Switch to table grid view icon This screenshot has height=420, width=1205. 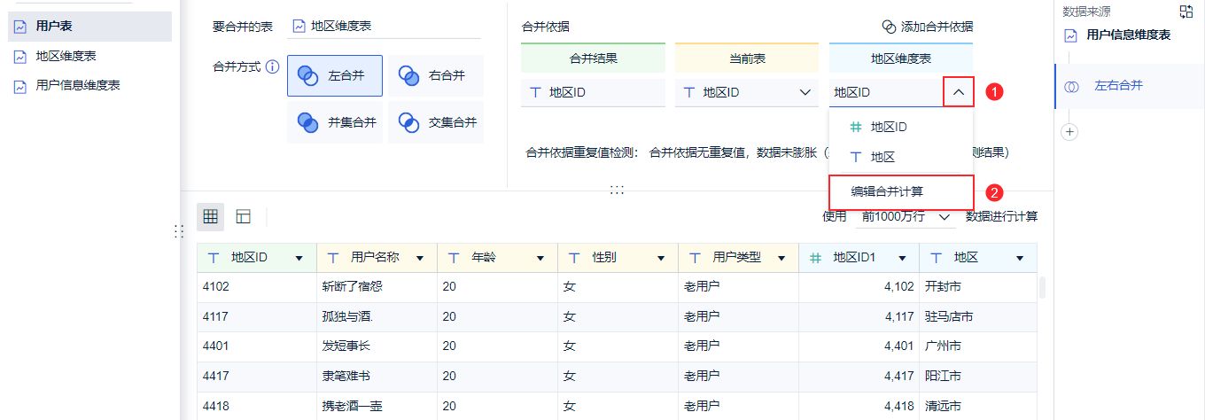[x=211, y=216]
